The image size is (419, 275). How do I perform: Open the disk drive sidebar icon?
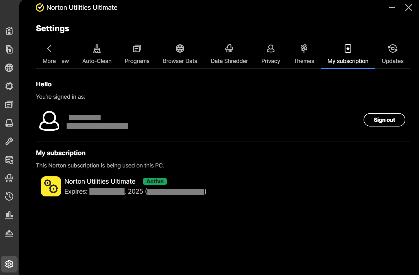pos(9,123)
